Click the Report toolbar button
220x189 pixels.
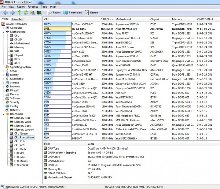point(54,13)
